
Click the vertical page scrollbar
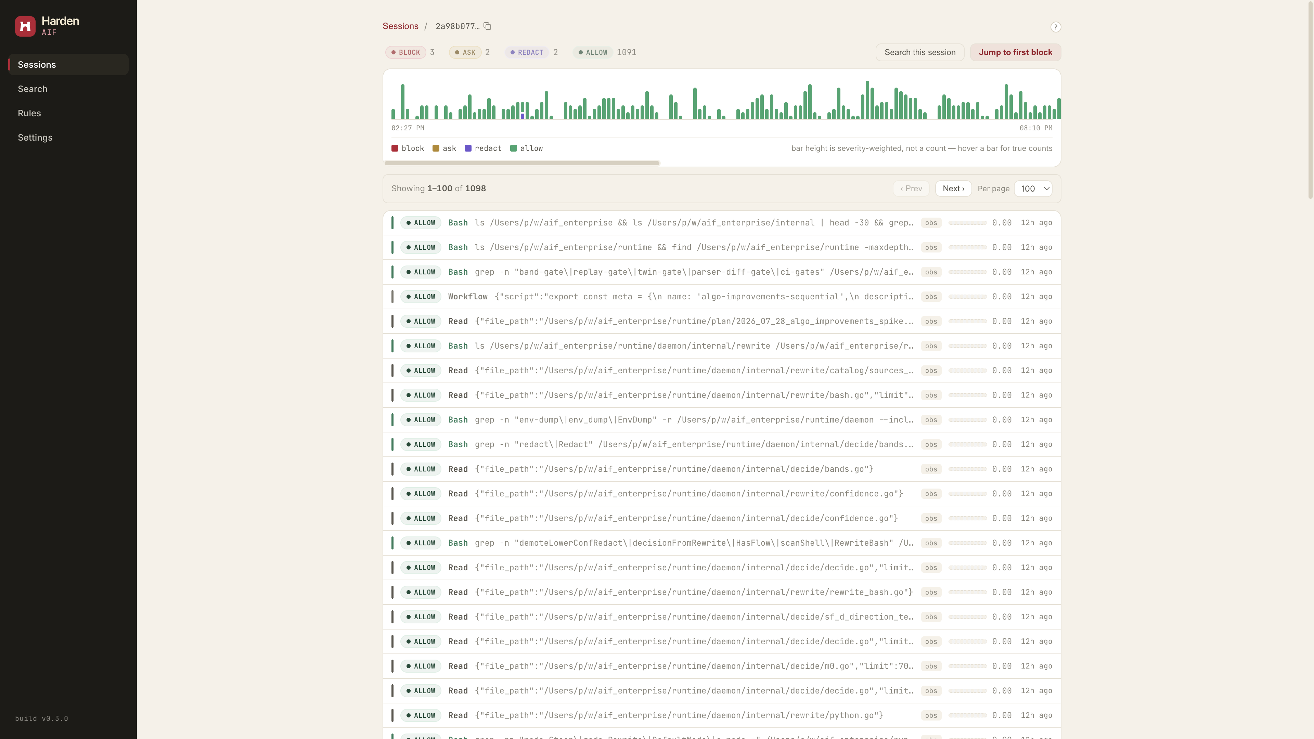pos(1311,101)
